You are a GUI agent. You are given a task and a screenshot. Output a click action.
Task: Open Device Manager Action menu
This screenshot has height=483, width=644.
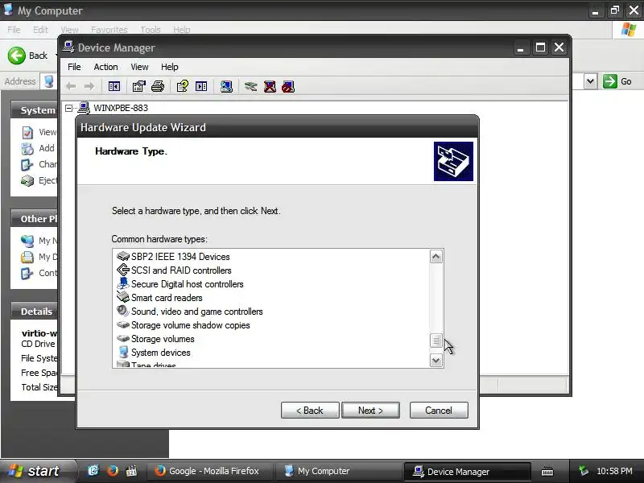pyautogui.click(x=105, y=67)
